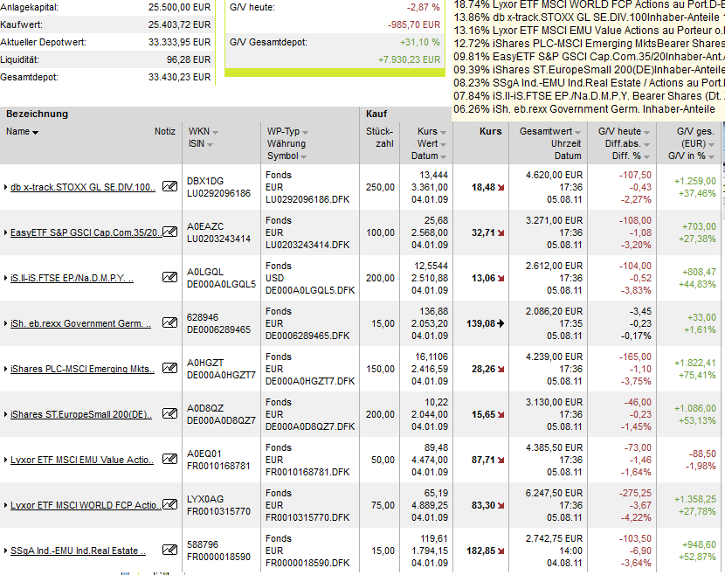Click red down-arrow next to price 87,71
Viewport: 725px width, 575px height.
click(501, 460)
